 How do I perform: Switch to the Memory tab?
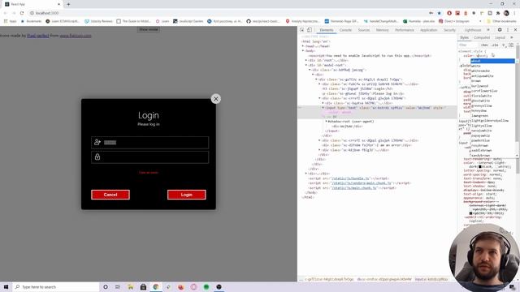[x=382, y=30]
